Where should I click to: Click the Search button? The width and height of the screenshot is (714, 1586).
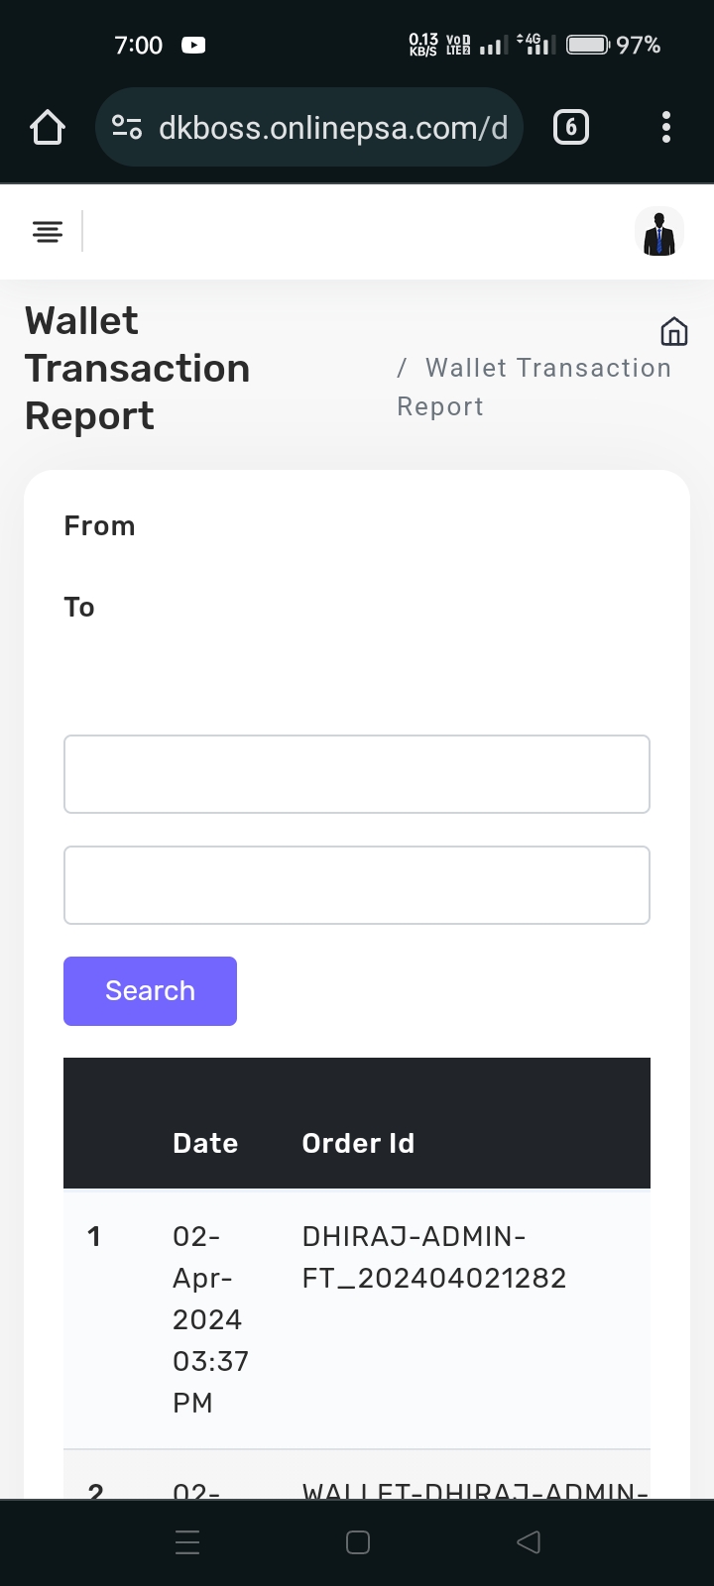[150, 991]
